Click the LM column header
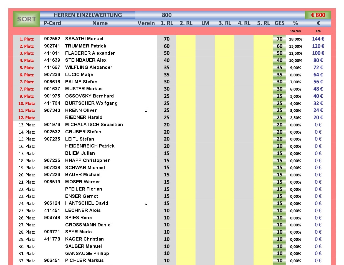The width and height of the screenshot is (344, 265). (205, 23)
